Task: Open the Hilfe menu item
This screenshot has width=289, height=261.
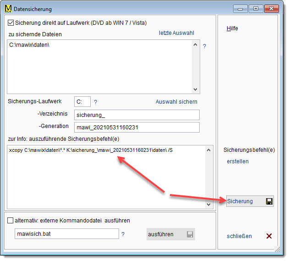Action: tap(232, 28)
